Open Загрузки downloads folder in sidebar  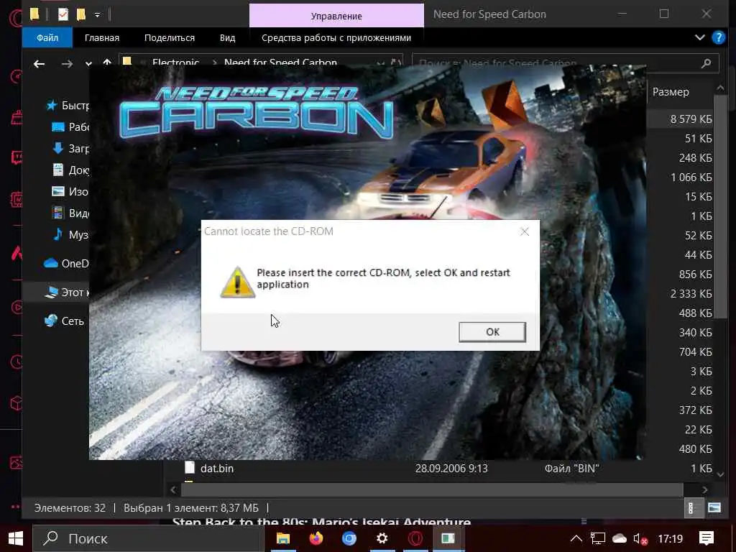(x=70, y=148)
